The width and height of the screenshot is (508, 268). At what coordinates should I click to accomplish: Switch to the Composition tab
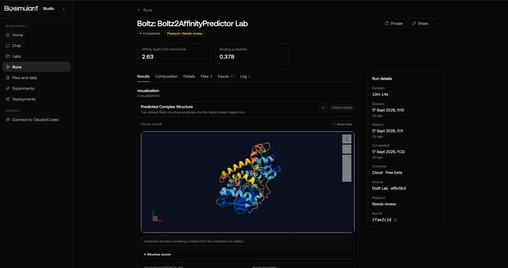(166, 77)
